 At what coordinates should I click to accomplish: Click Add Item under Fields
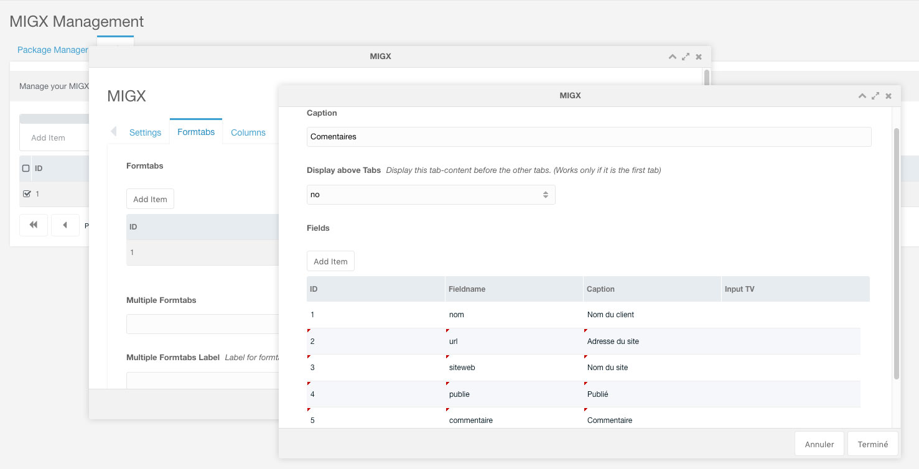pyautogui.click(x=330, y=261)
